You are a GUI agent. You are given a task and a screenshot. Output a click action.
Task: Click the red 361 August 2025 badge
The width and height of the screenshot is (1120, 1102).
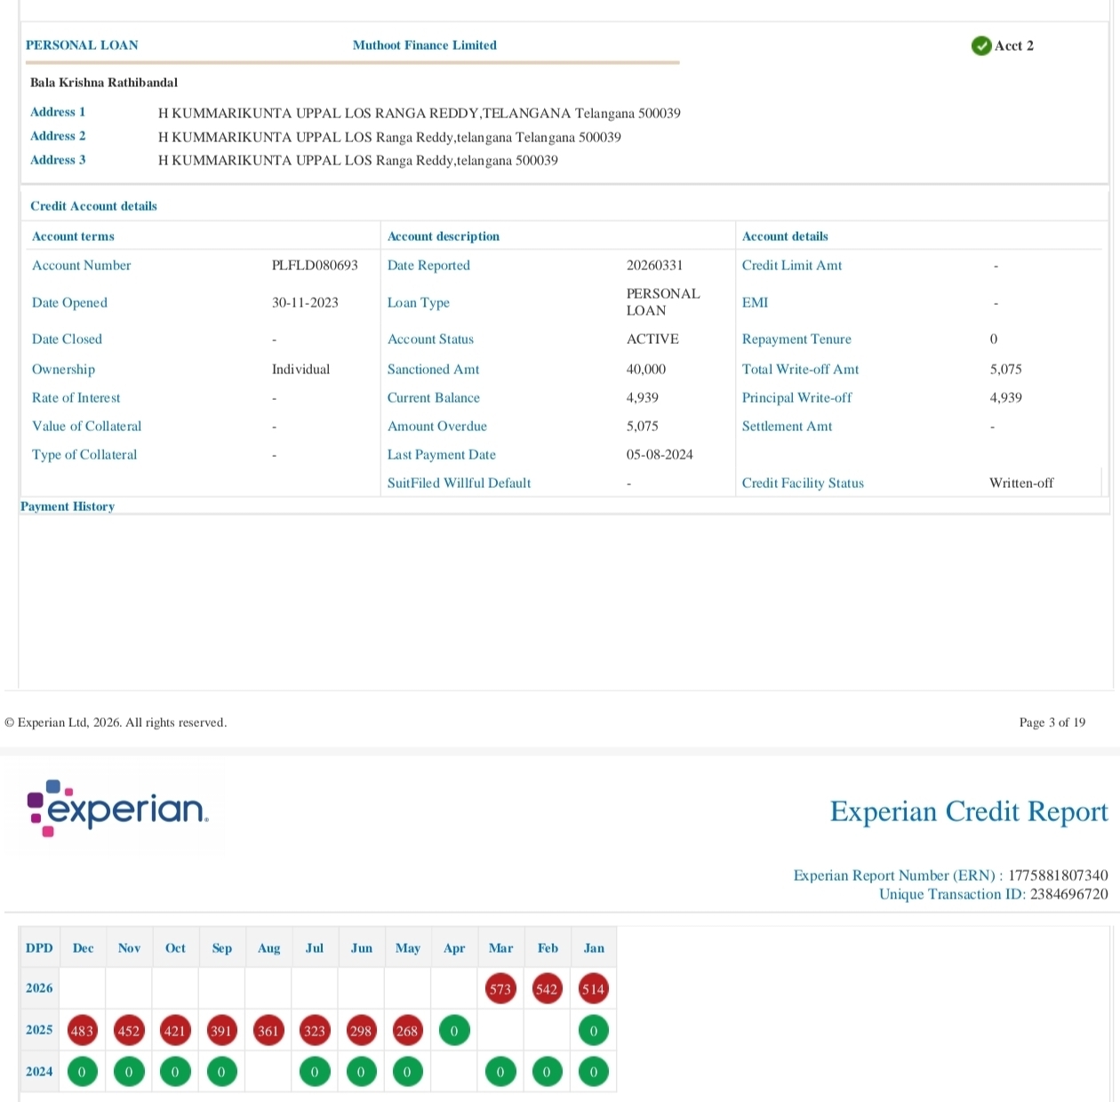click(x=268, y=1031)
